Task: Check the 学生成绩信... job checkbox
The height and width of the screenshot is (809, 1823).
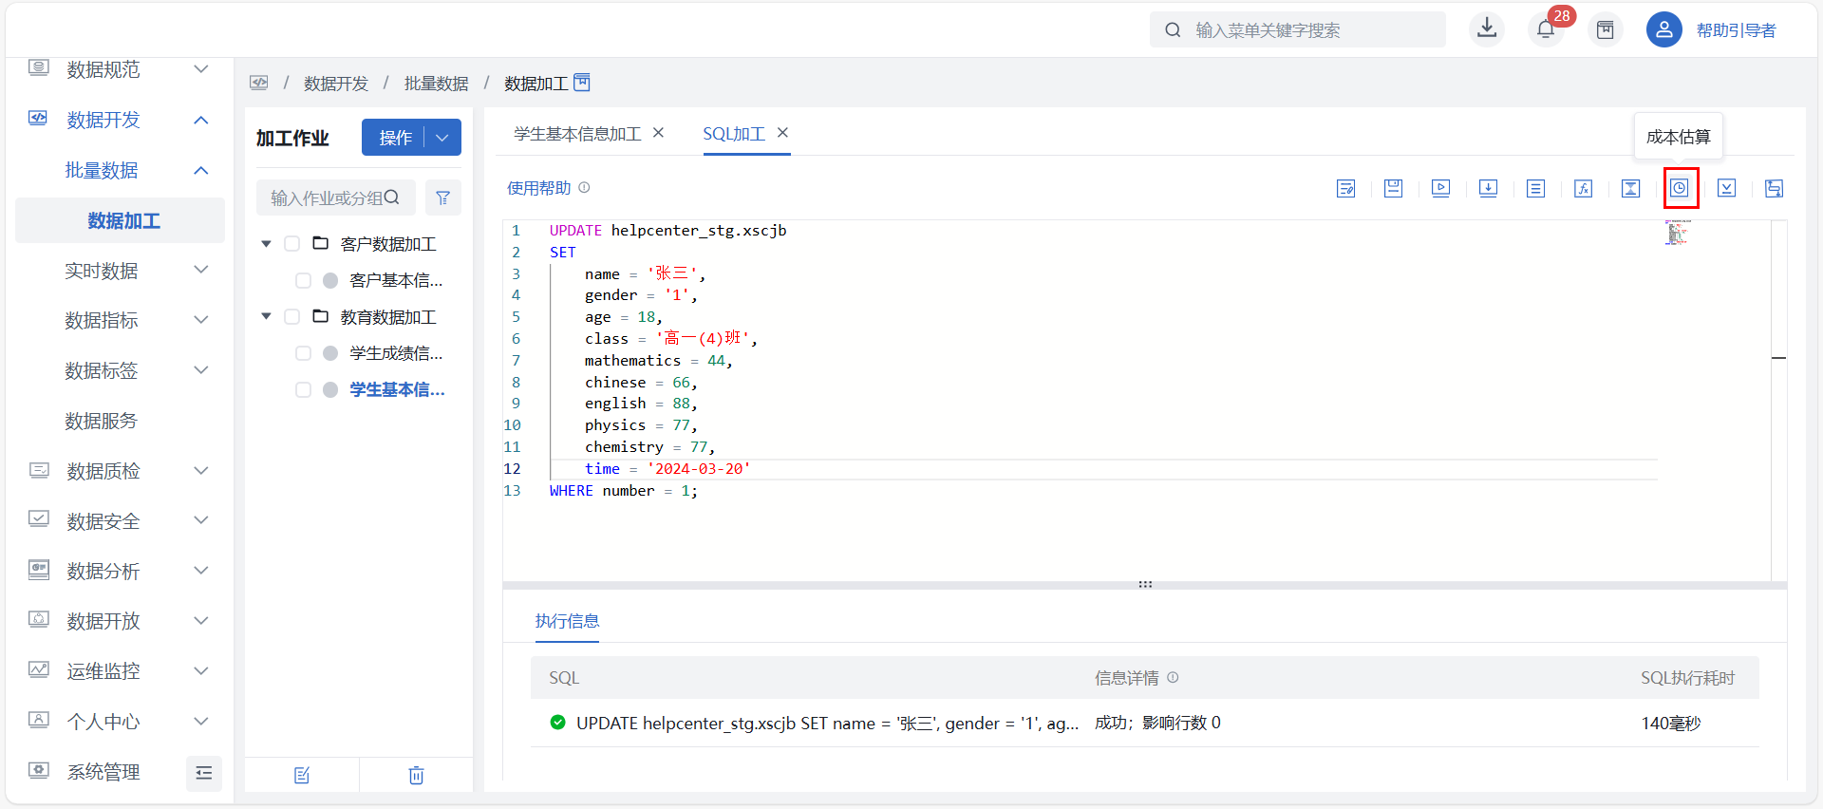Action: [x=303, y=353]
